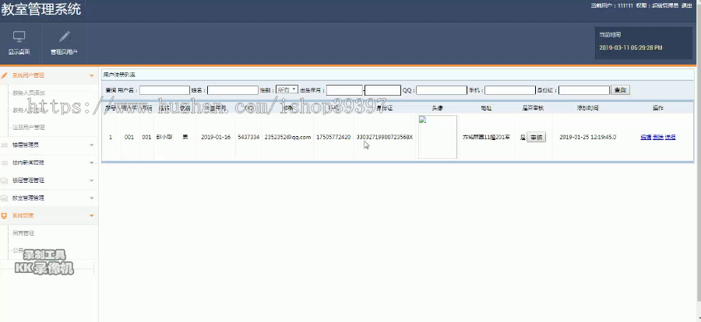Click the 操作 column header
Viewport: 701px width, 322px height.
[657, 108]
